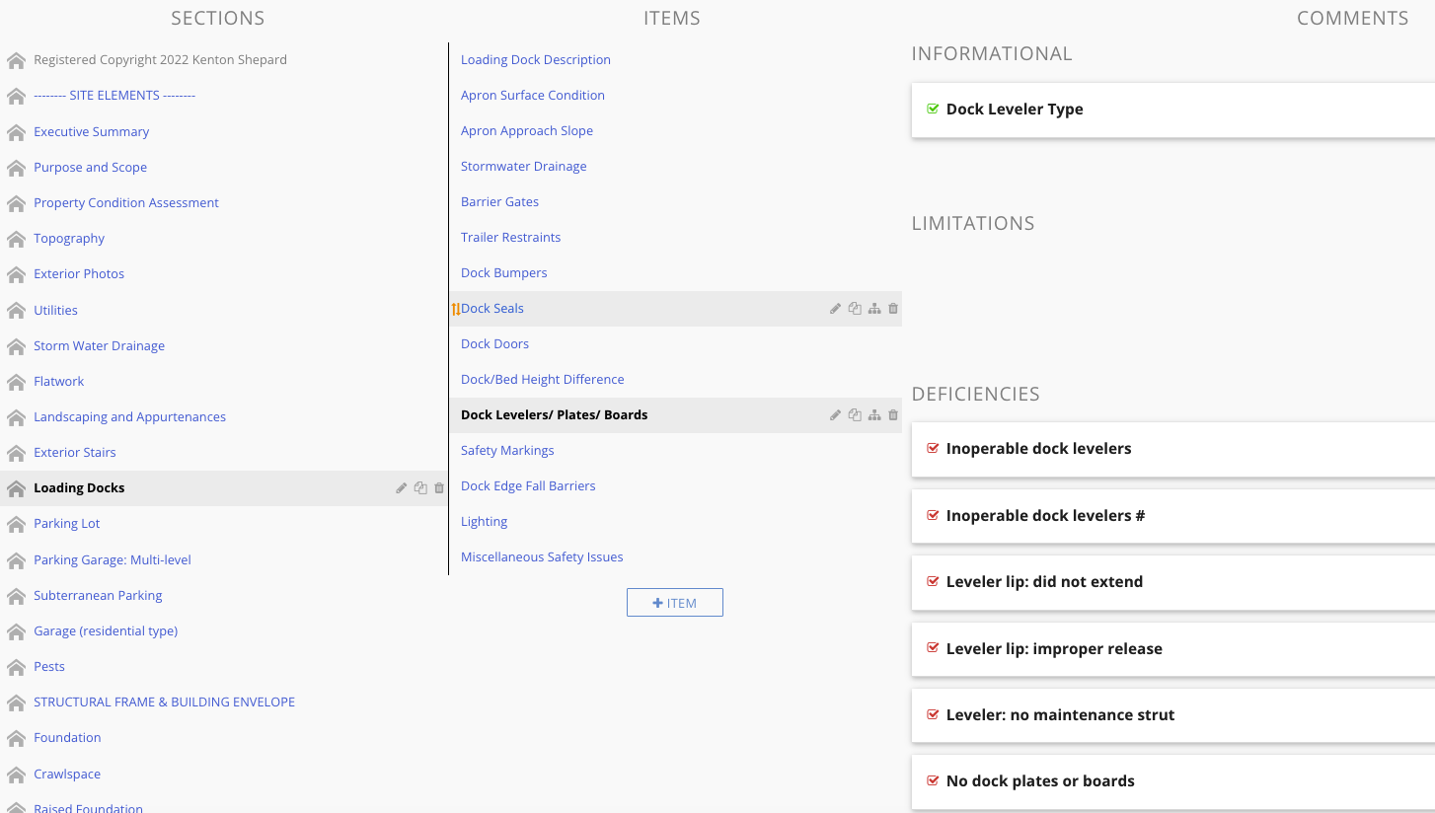Click house icon next to Flatwork

click(16, 382)
